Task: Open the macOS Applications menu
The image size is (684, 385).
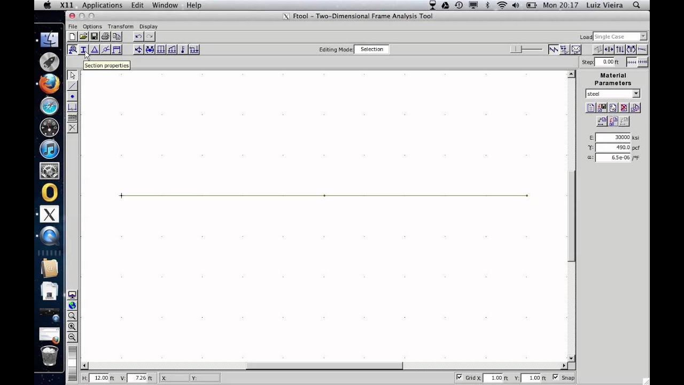Action: tap(102, 5)
